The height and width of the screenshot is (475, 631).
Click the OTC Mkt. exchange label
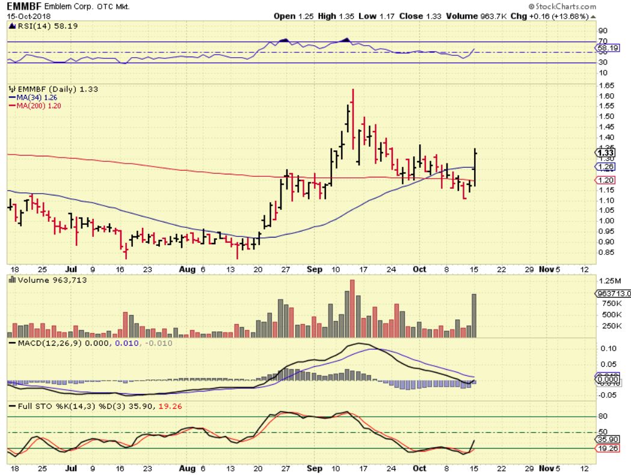pyautogui.click(x=113, y=7)
